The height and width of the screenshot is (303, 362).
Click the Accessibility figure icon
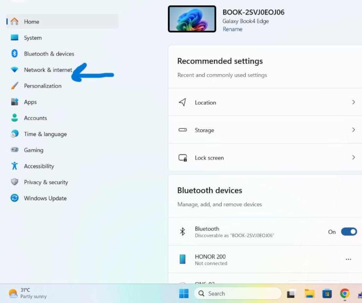[x=14, y=166]
